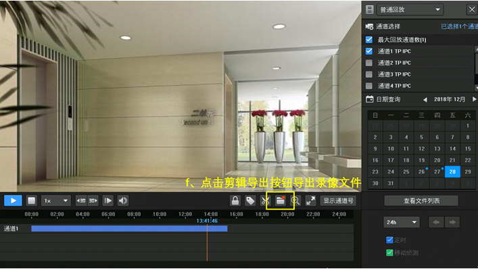
Task: Stop the video playback
Action: [x=31, y=201]
